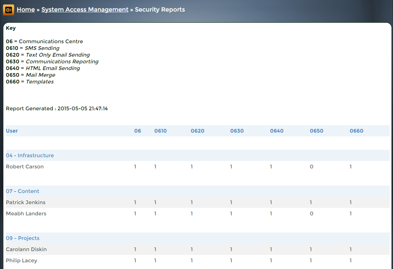Select the 0610 column header
The width and height of the screenshot is (393, 269).
coord(160,131)
